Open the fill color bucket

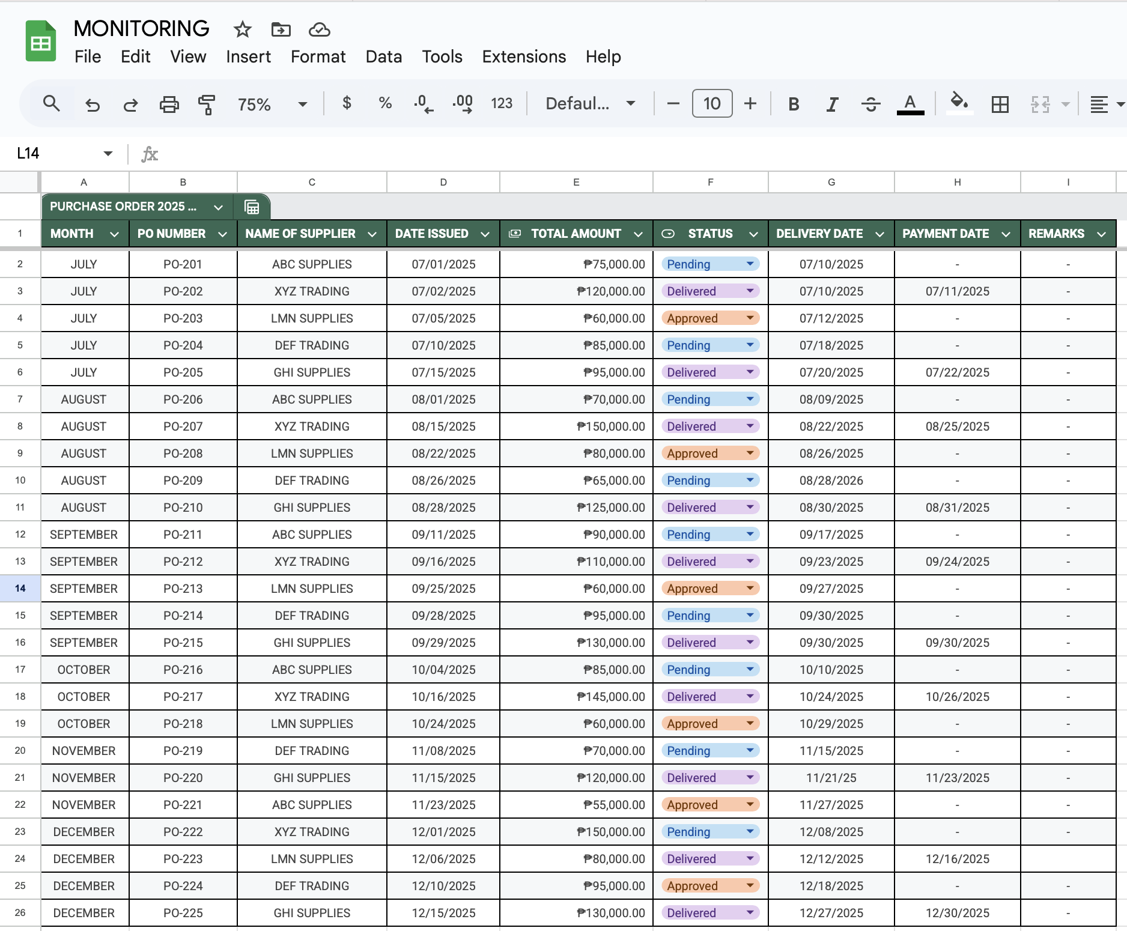point(959,103)
